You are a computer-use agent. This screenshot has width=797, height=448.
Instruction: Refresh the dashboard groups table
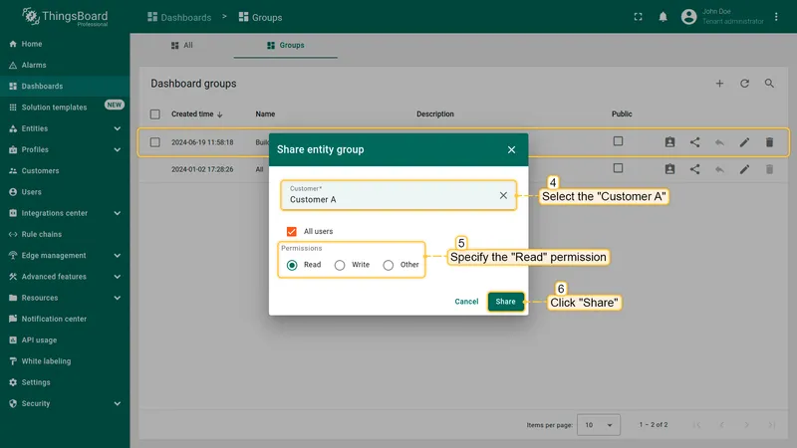pos(744,84)
